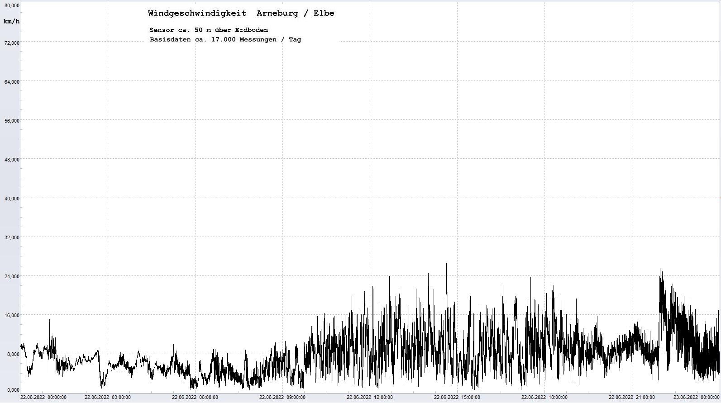Click the 32,000 y-axis label
721x403 pixels.
pos(12,237)
